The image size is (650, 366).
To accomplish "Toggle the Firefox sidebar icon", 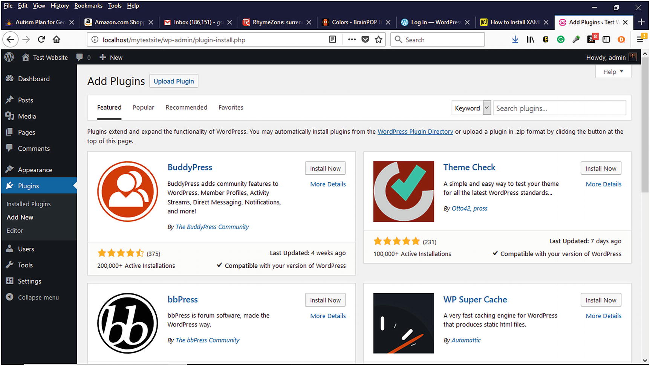I will click(606, 40).
